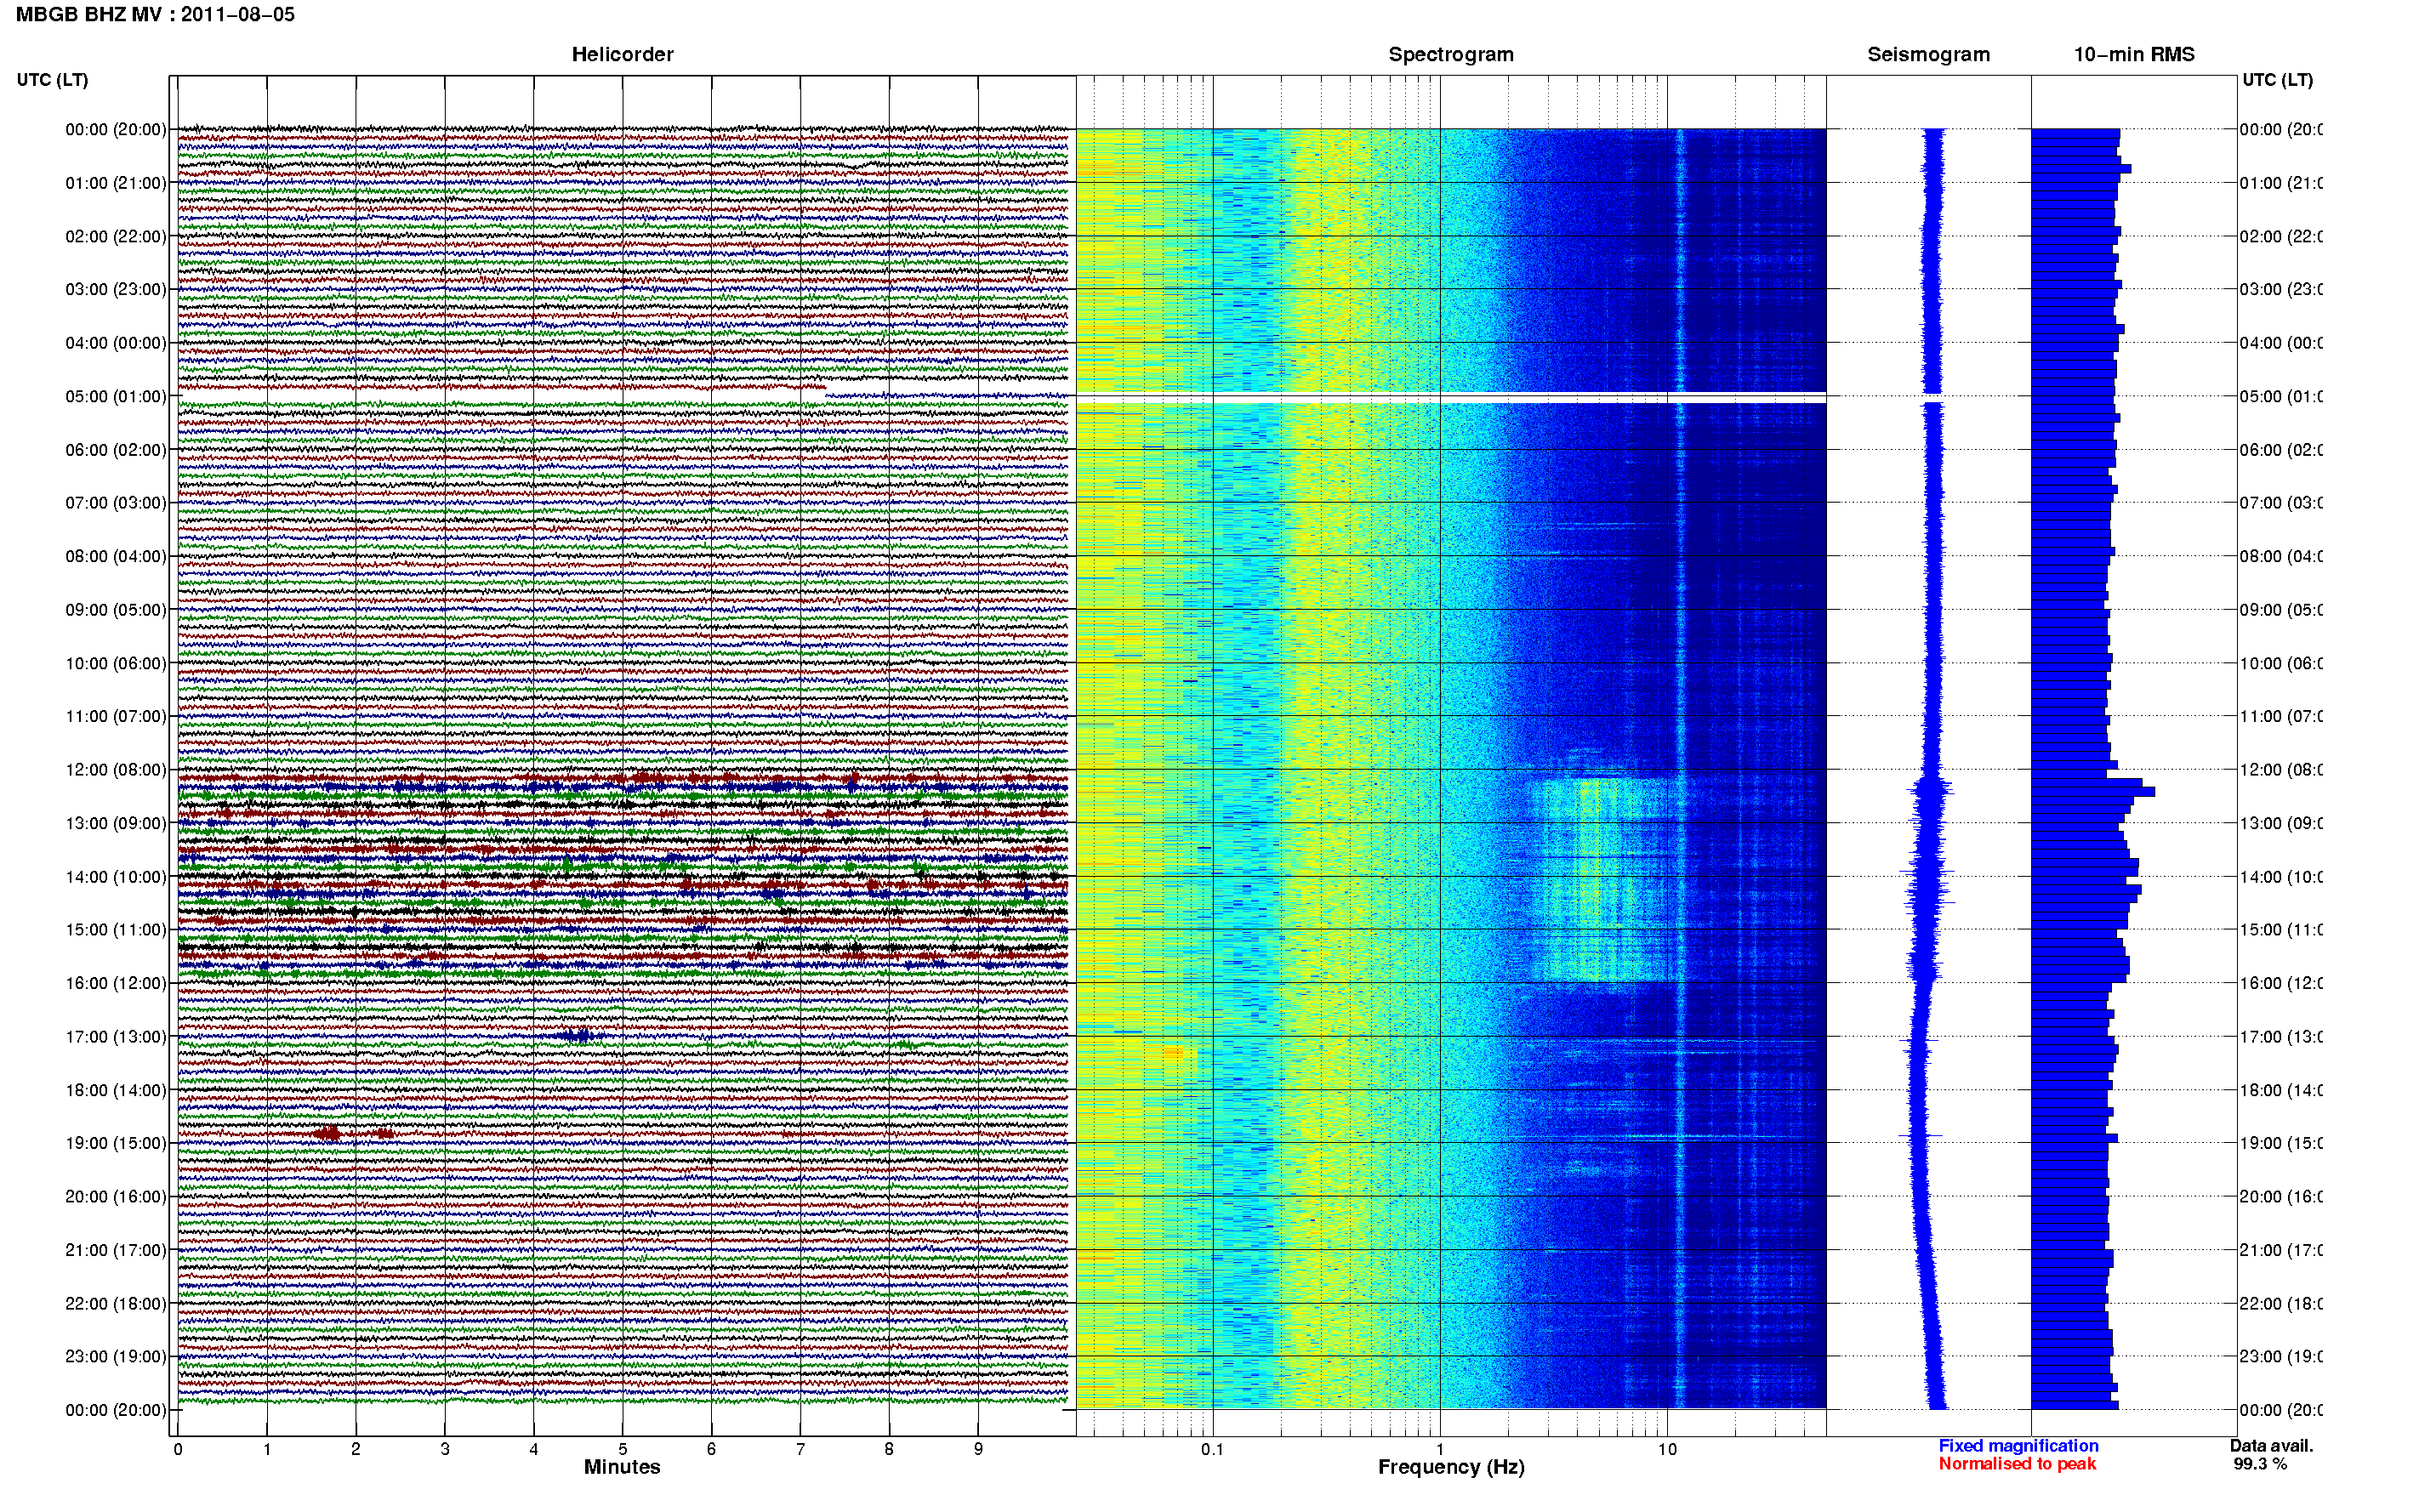Click the left '20:00 (16:00)' time label
Screen dimensions: 2419x1512
pyautogui.click(x=115, y=1196)
